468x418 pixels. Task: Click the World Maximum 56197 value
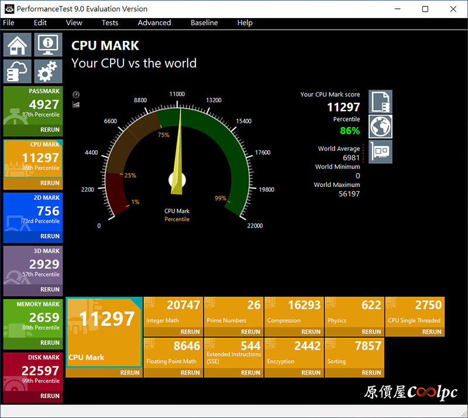click(349, 194)
